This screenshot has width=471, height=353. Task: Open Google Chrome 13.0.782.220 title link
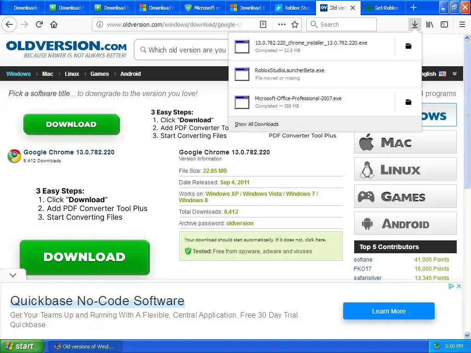click(69, 152)
